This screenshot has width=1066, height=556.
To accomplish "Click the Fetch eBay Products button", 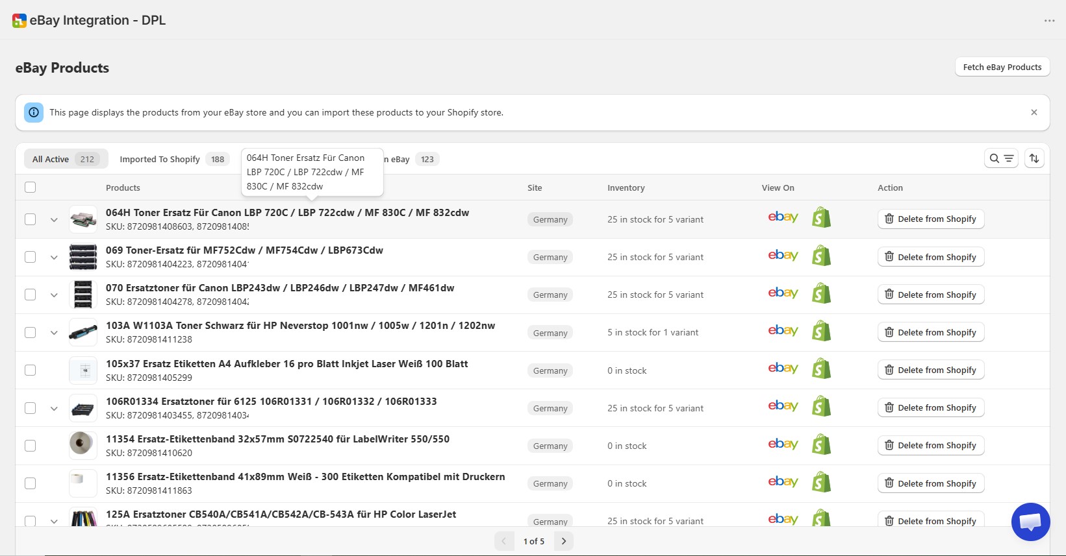I will [x=1002, y=67].
